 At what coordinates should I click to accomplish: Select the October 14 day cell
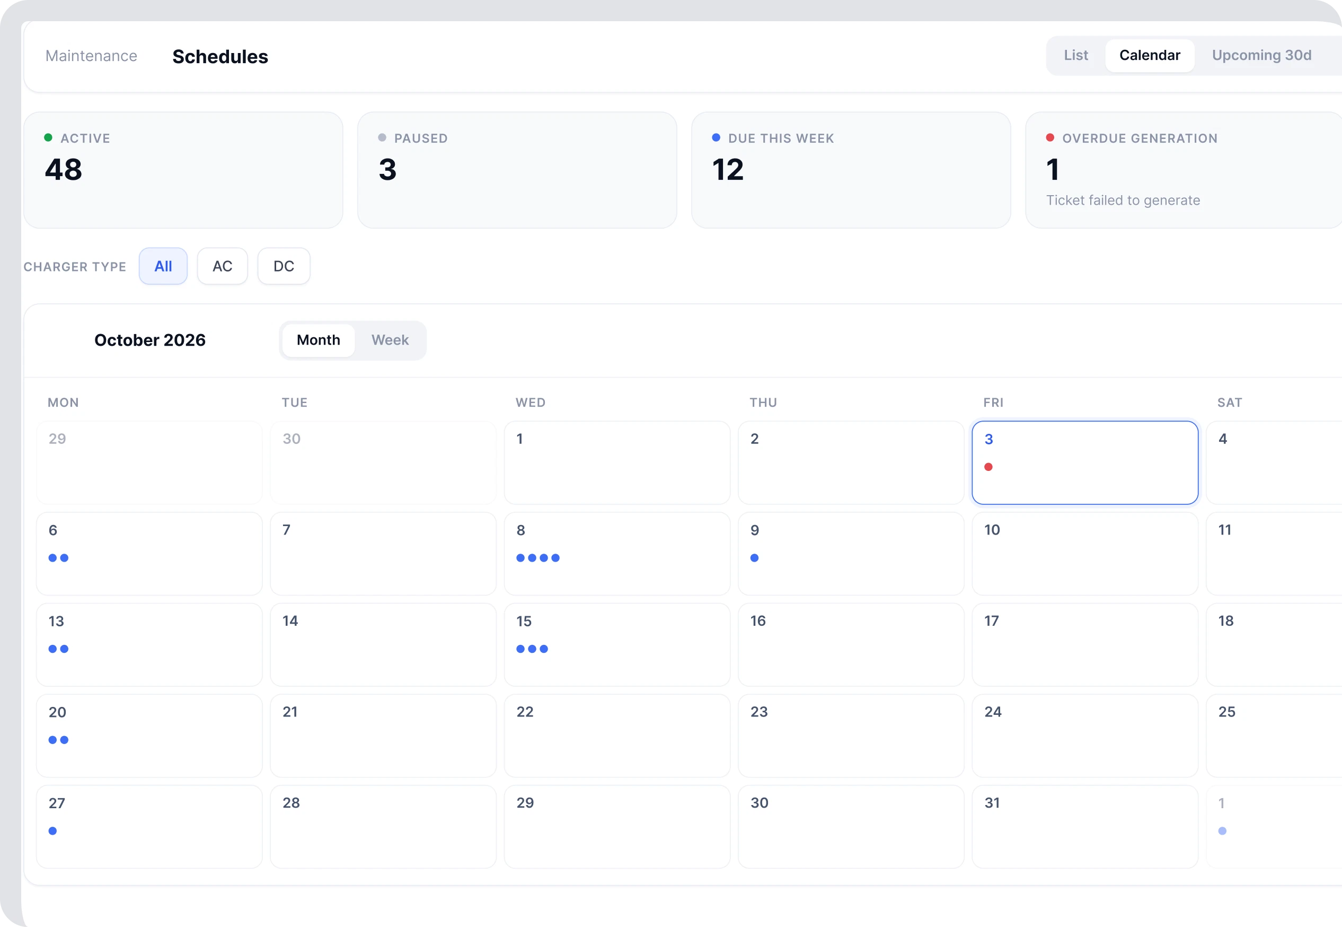(383, 645)
